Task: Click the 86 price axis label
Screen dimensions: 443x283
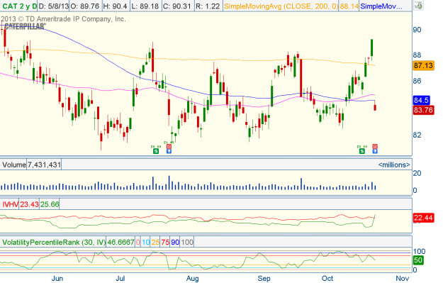Action: [x=417, y=81]
